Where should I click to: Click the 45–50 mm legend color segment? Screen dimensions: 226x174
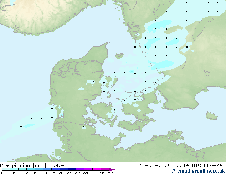click(x=105, y=169)
